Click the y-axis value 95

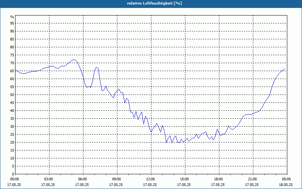[12, 23]
